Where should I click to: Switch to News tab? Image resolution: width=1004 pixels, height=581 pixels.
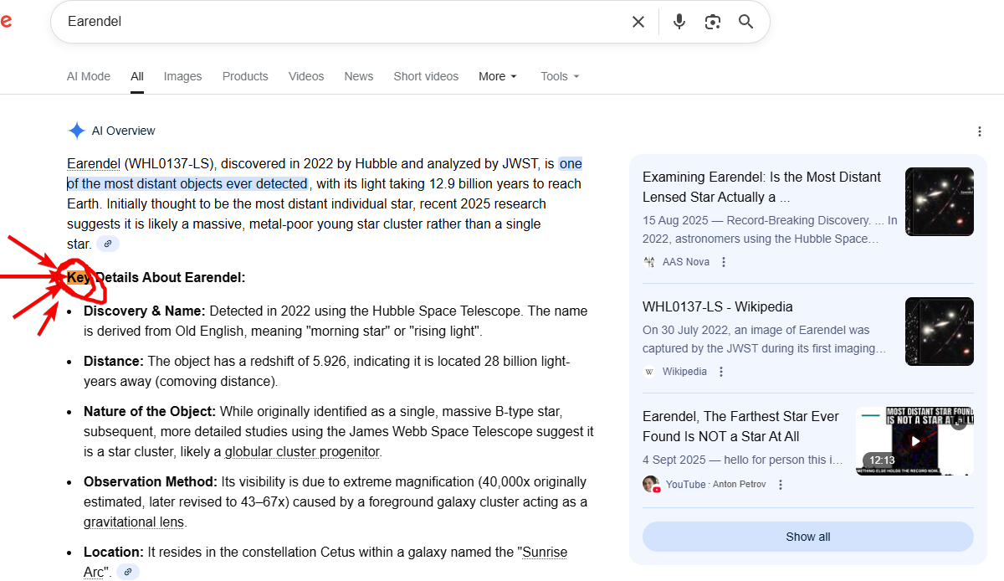click(359, 76)
